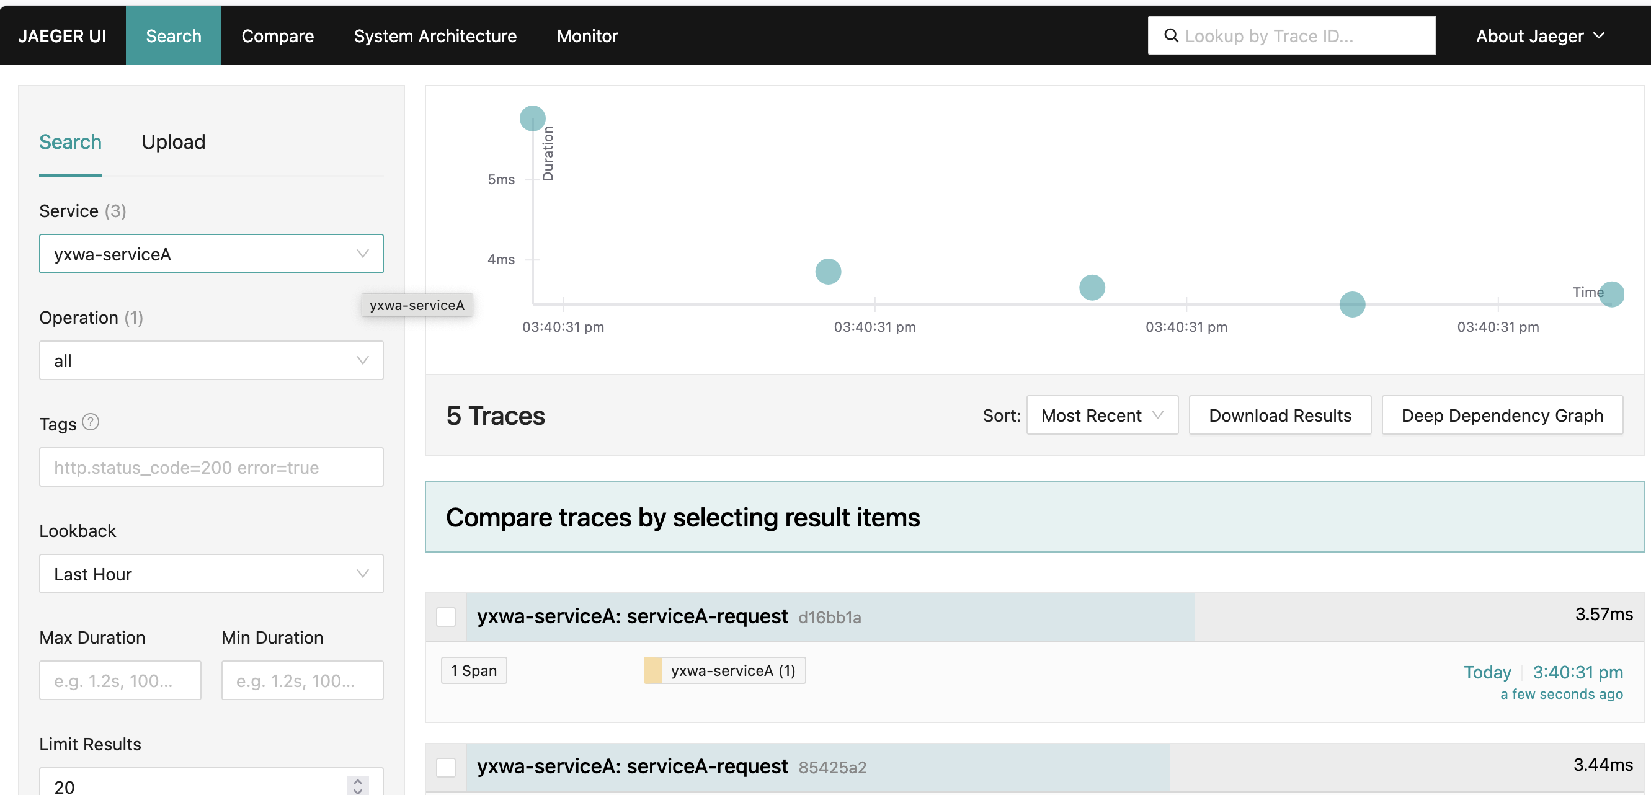Expand the Lookback Last Hour dropdown
This screenshot has height=795, width=1651.
[x=211, y=574]
